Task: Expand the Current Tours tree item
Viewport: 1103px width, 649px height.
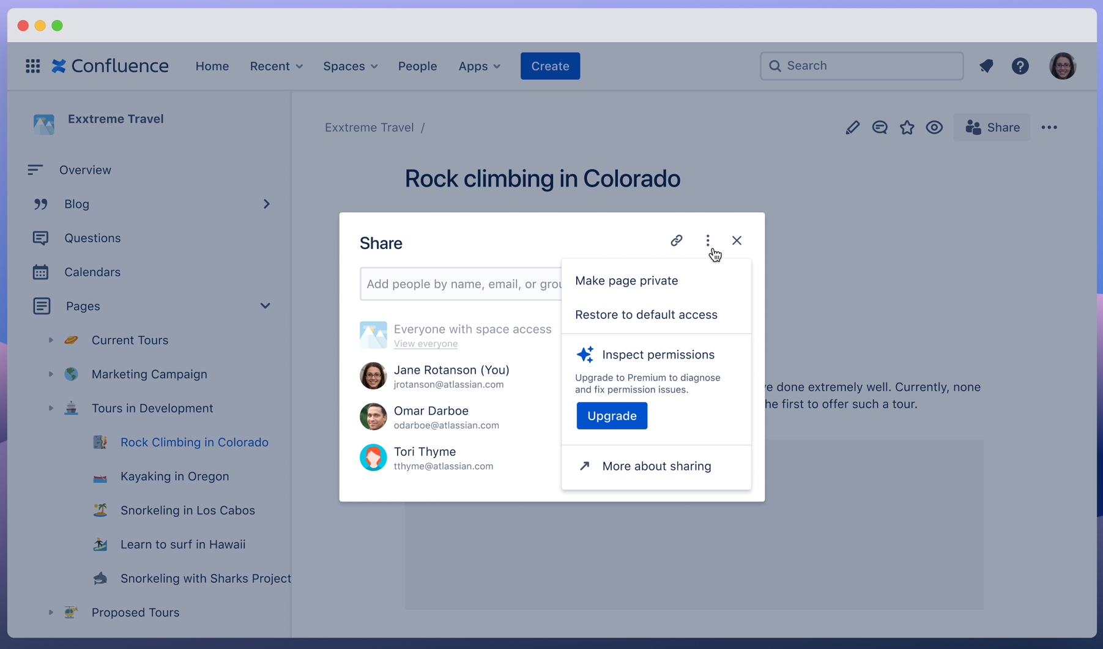Action: click(51, 340)
